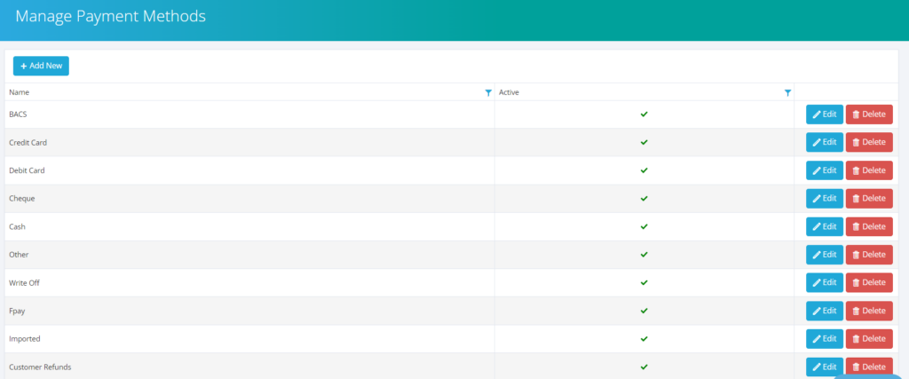Edit the Cheque payment method

click(825, 198)
